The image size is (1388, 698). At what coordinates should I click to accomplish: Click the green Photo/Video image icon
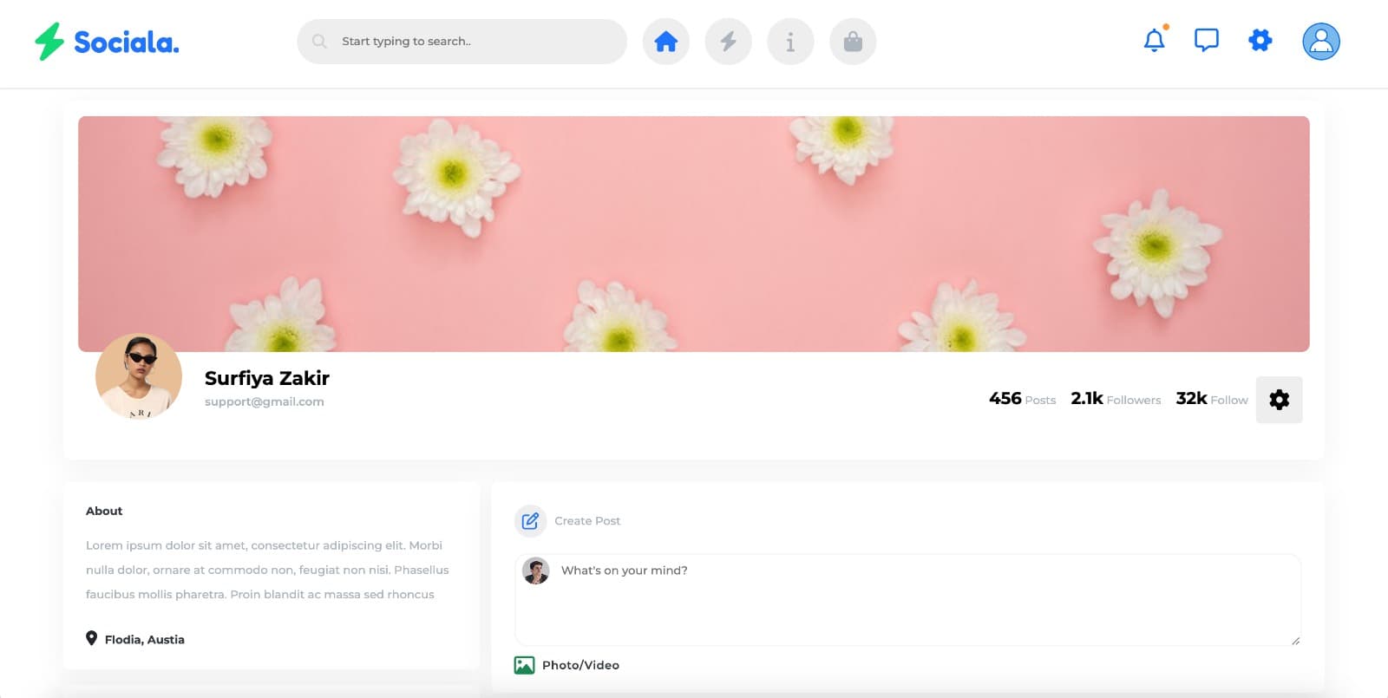pyautogui.click(x=524, y=665)
